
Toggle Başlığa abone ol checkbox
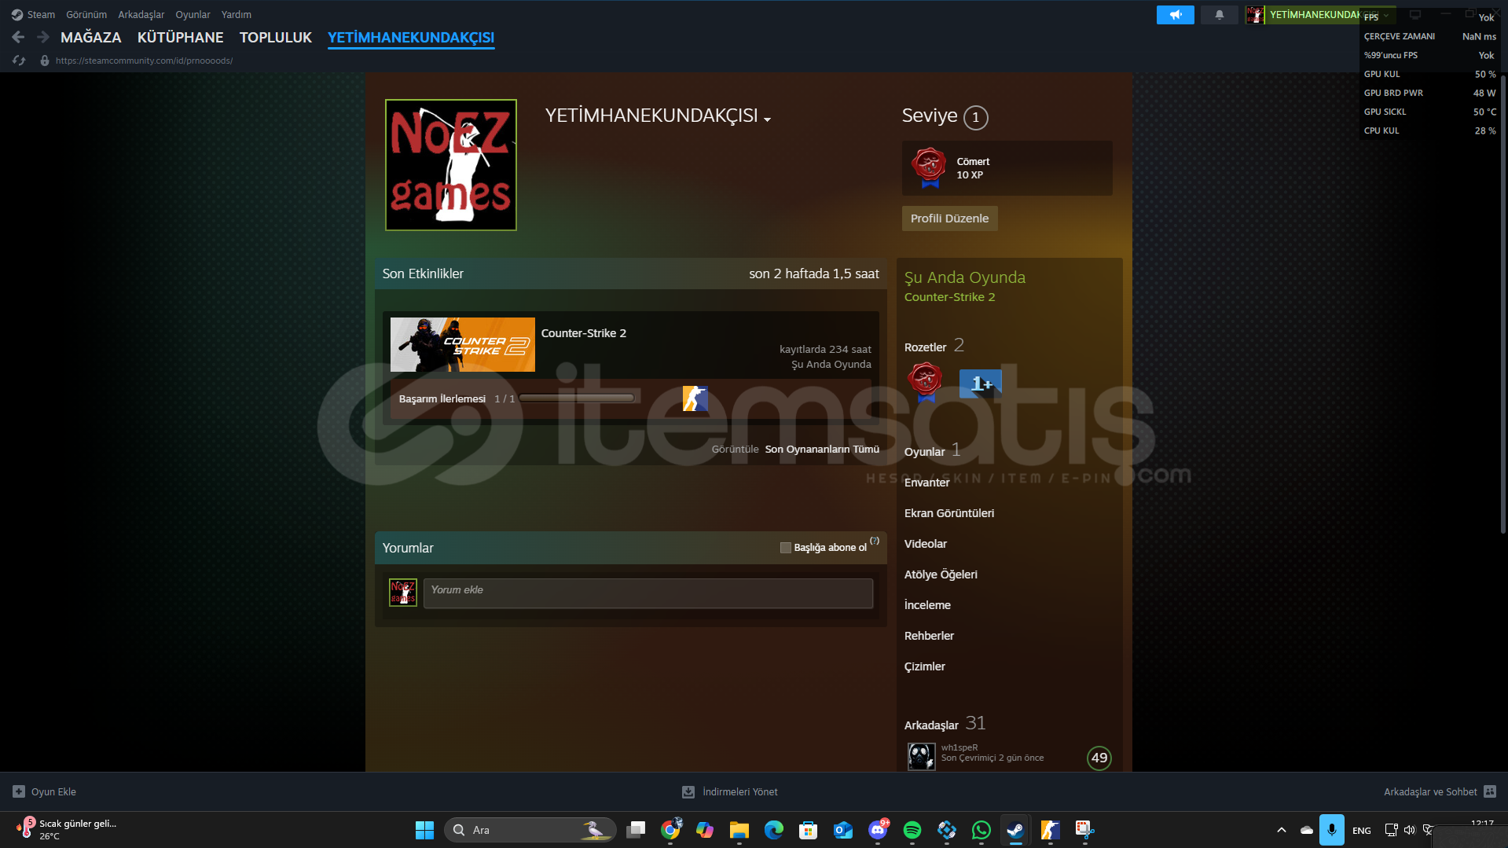[x=785, y=548]
